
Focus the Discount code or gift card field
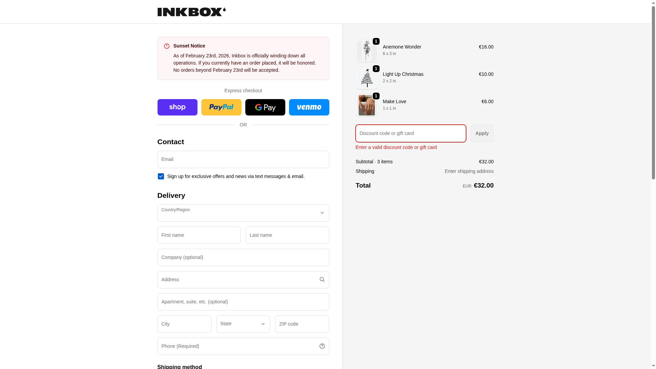pyautogui.click(x=410, y=133)
